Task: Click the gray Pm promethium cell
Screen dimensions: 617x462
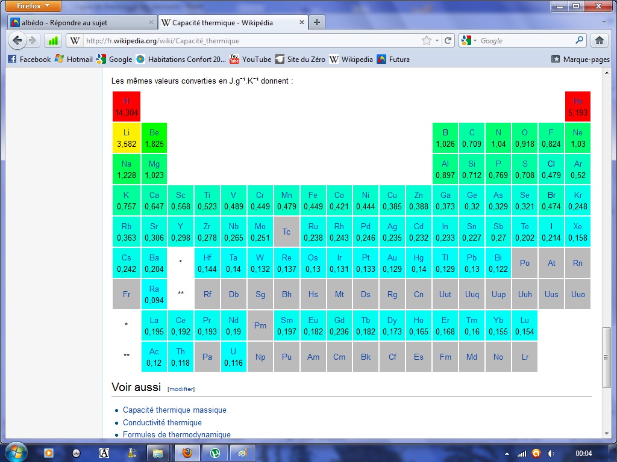Action: 260,325
